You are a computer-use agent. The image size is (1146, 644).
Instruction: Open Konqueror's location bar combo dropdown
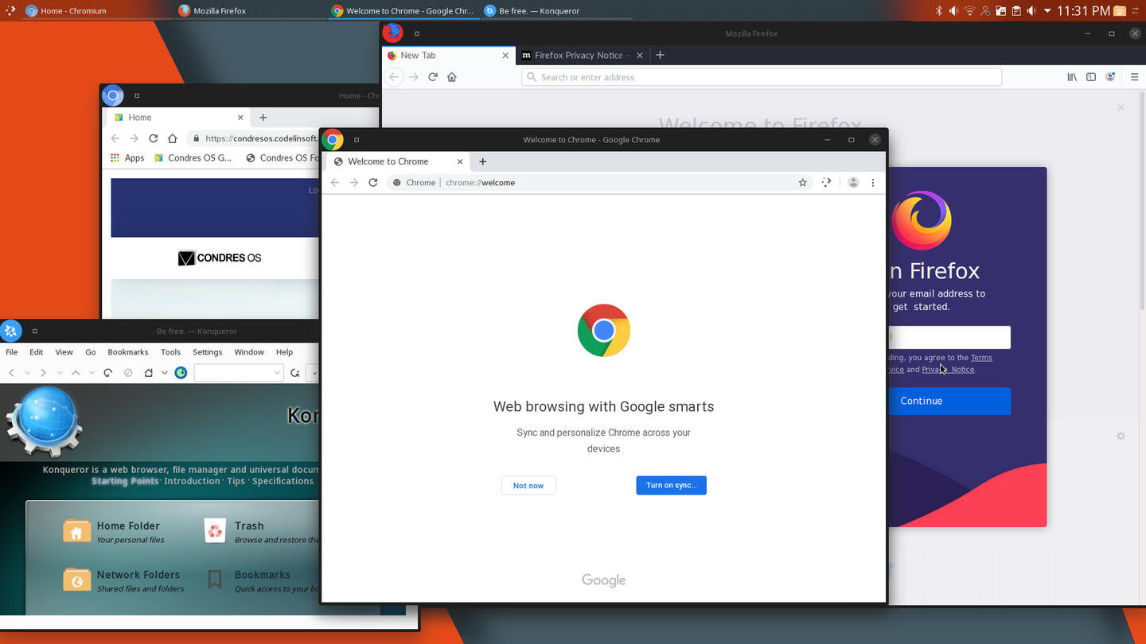coord(277,372)
